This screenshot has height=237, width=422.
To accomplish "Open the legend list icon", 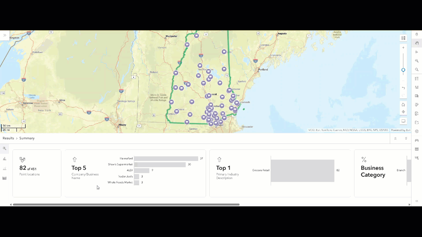I will pos(417,78).
